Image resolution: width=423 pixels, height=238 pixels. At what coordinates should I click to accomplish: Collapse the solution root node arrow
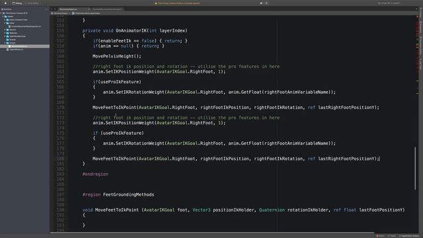coord(1,13)
